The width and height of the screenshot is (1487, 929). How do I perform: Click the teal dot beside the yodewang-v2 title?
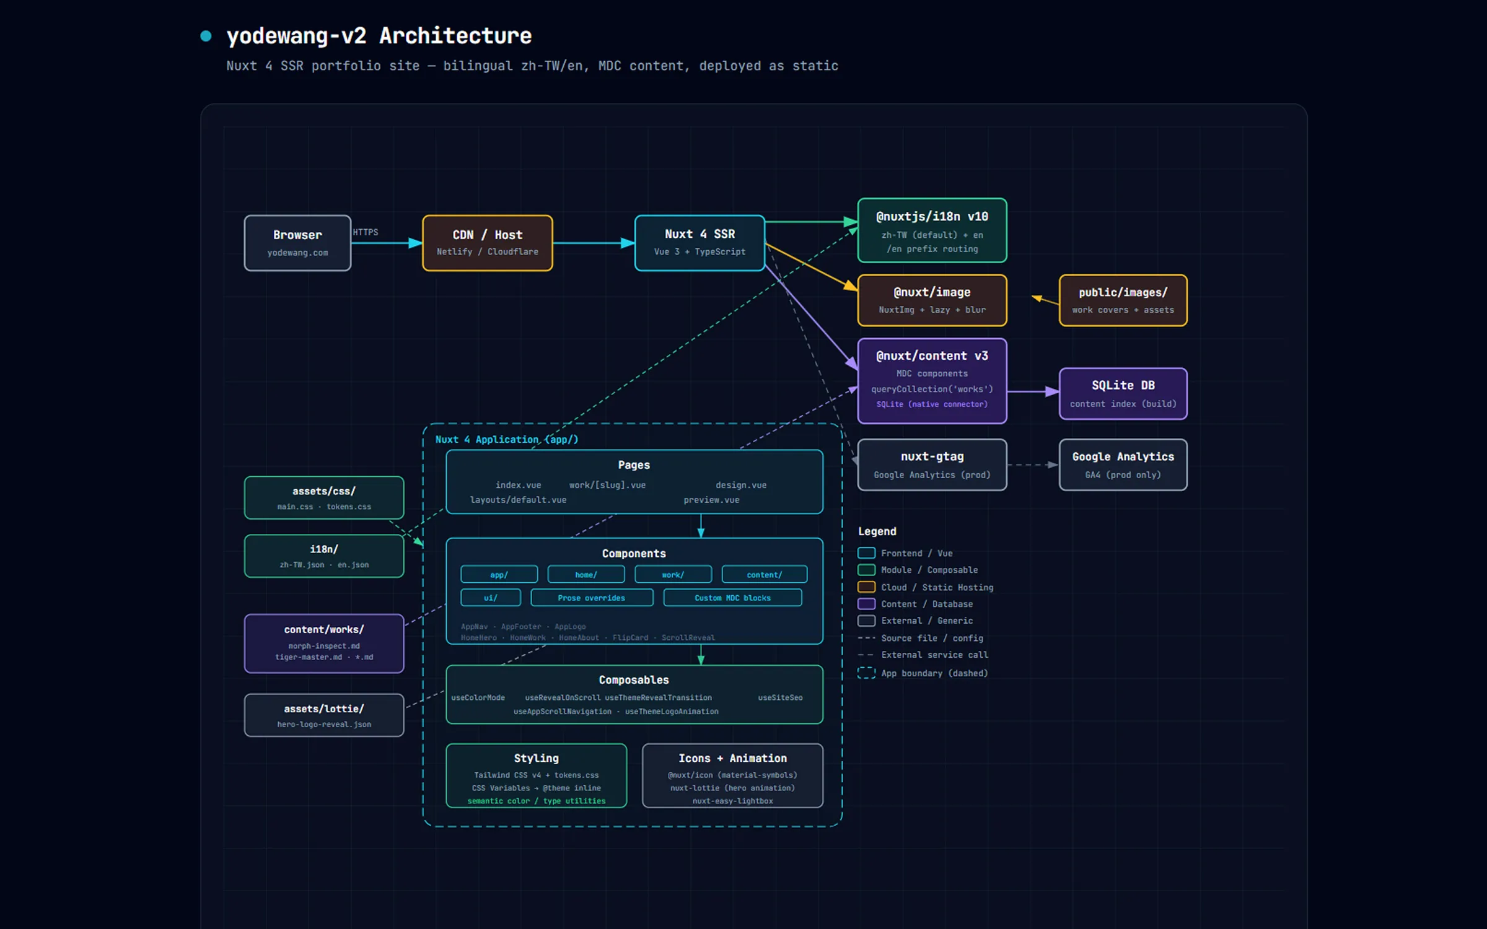206,36
